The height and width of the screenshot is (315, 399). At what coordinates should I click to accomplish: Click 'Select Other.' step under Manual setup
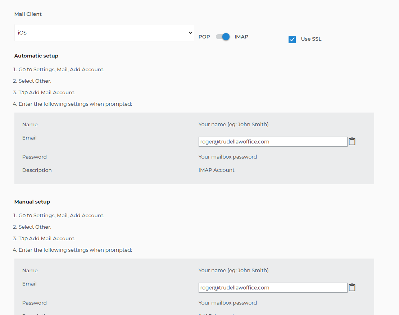pyautogui.click(x=35, y=227)
